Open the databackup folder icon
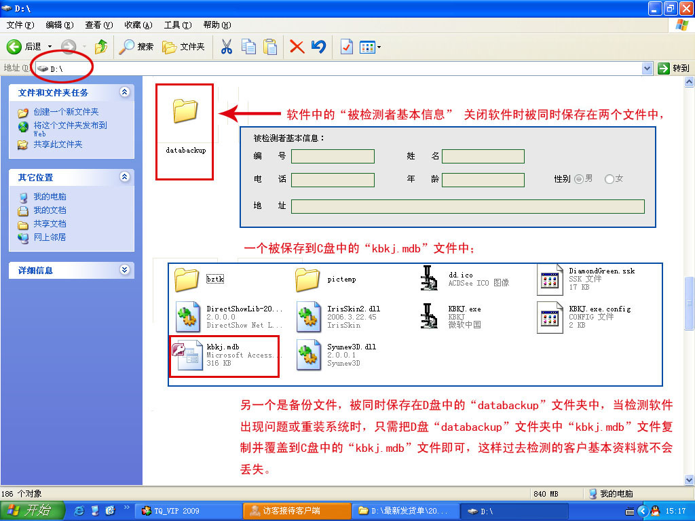The image size is (695, 521). (x=185, y=111)
